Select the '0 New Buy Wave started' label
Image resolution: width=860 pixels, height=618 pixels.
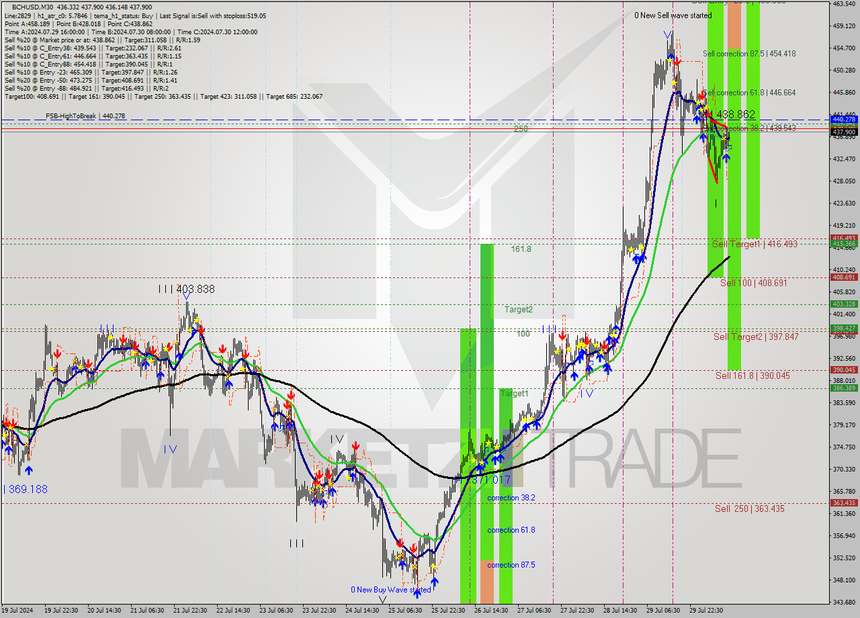(x=391, y=590)
